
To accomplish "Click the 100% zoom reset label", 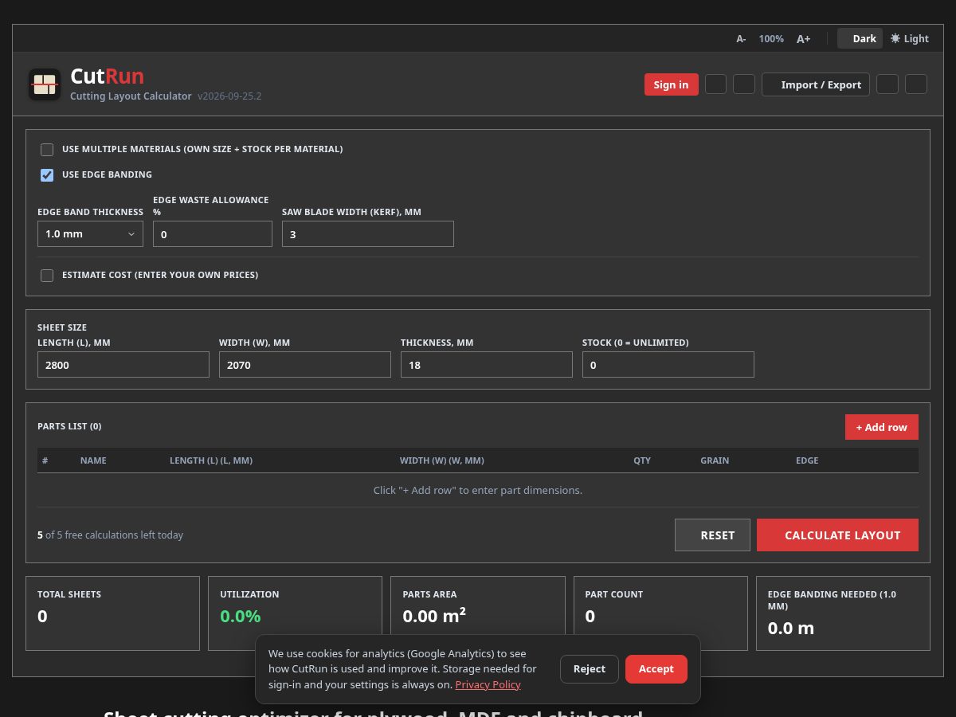I will click(771, 38).
